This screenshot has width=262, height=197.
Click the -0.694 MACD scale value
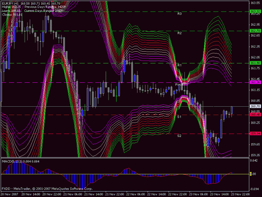point(254,189)
